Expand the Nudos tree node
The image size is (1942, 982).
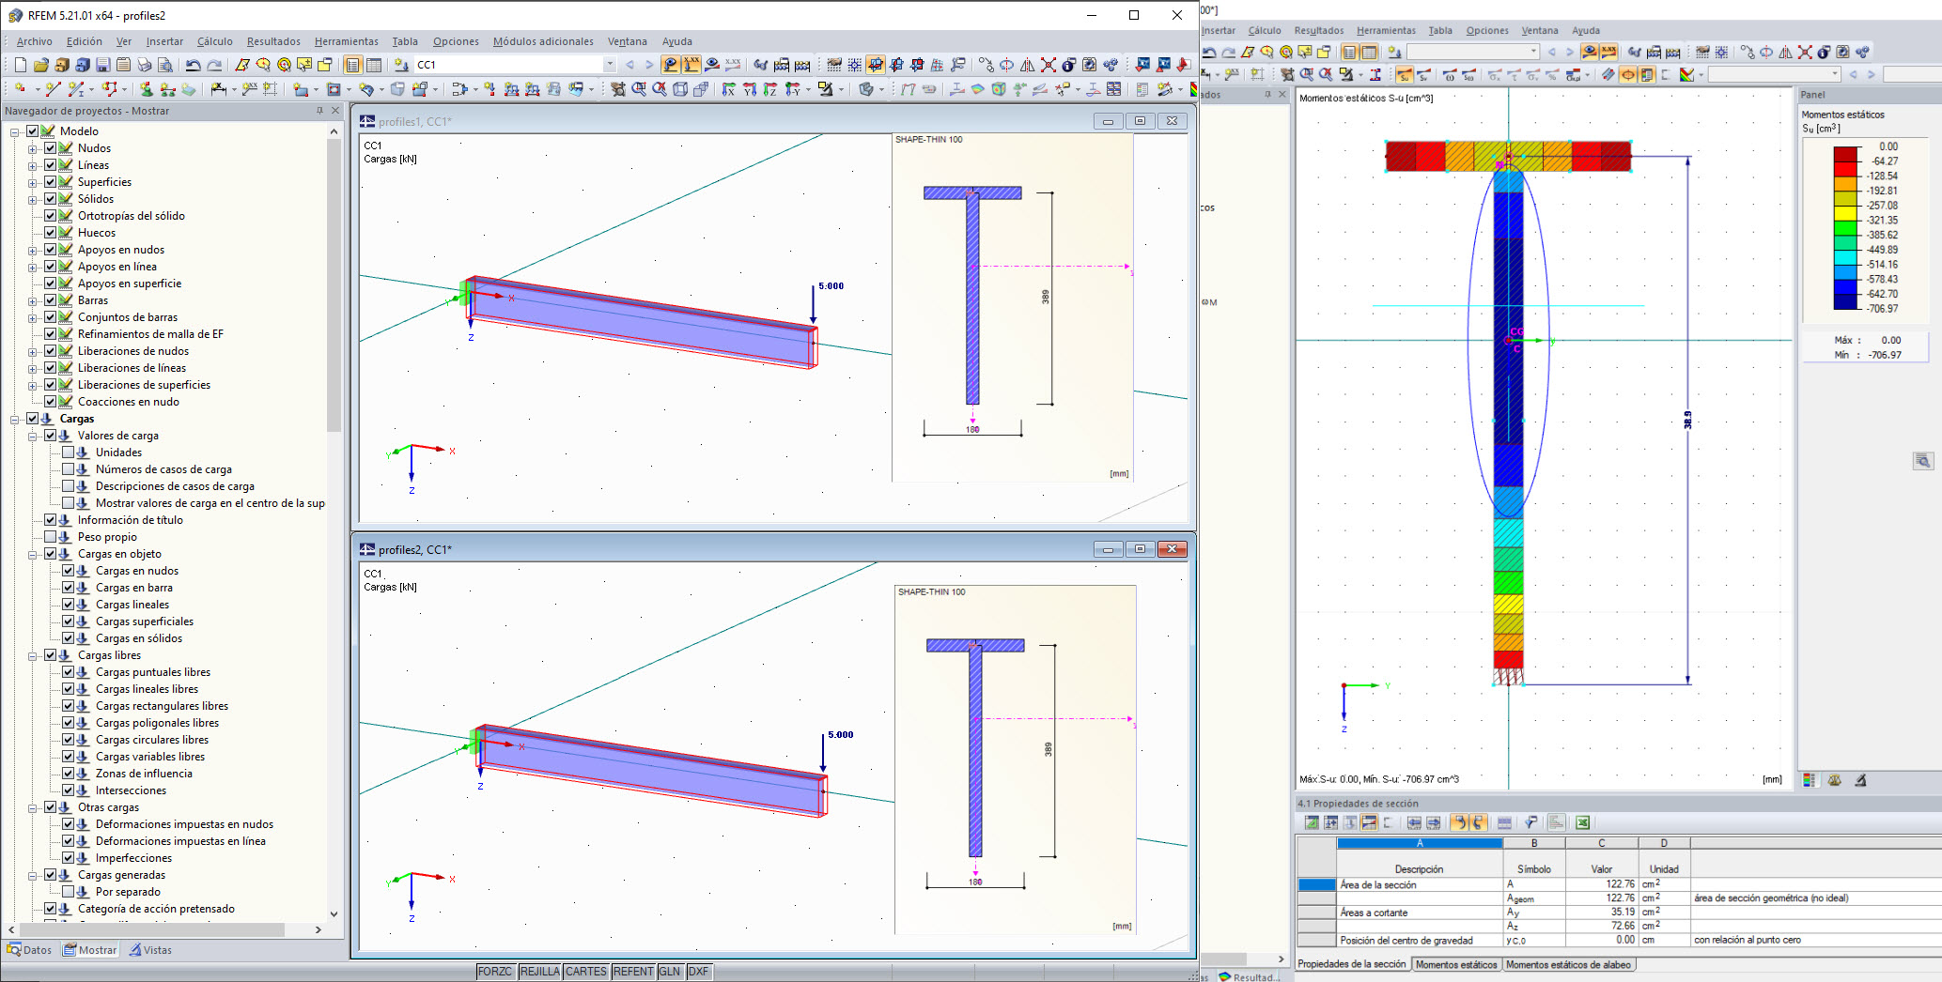point(33,148)
